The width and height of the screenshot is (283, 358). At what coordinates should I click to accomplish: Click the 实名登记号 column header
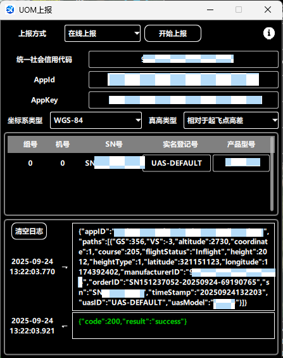point(180,144)
